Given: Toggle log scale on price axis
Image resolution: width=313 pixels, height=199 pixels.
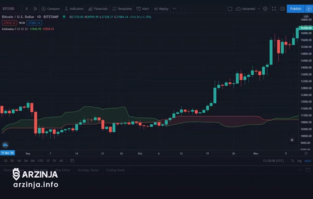Looking at the screenshot, I should click(x=299, y=161).
